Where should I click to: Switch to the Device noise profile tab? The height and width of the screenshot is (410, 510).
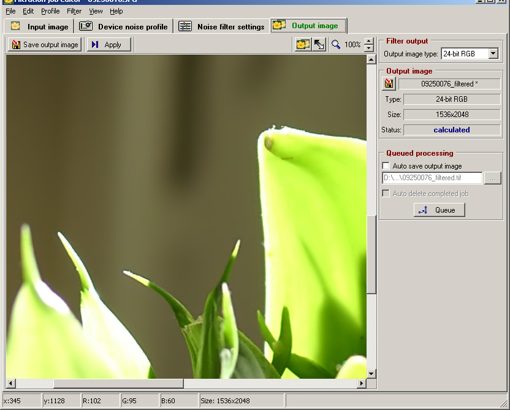(x=124, y=26)
